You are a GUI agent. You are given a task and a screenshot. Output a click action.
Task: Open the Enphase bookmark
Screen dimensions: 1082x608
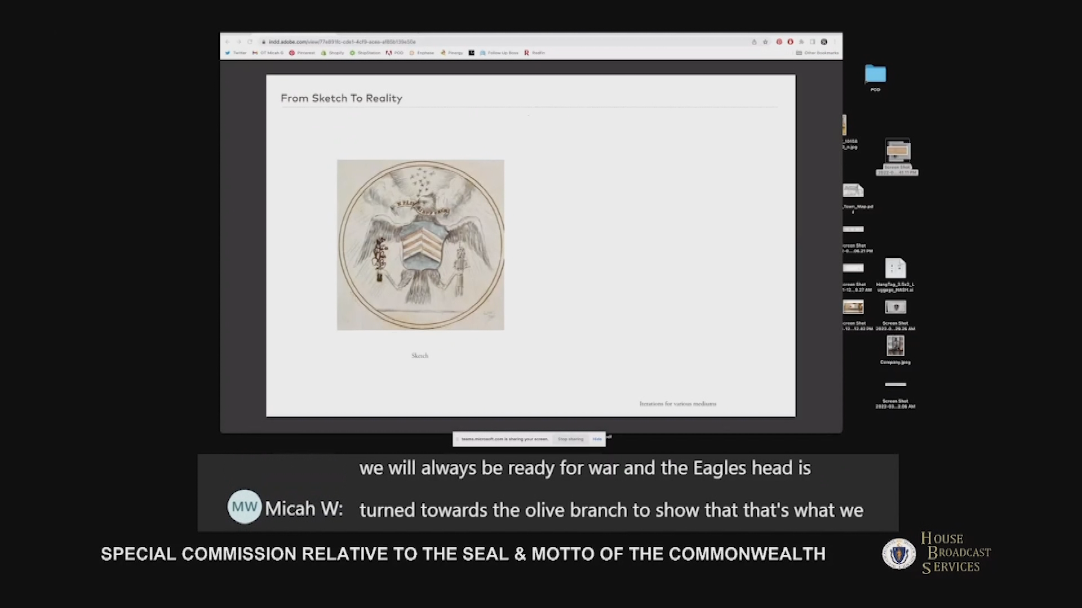(x=422, y=53)
